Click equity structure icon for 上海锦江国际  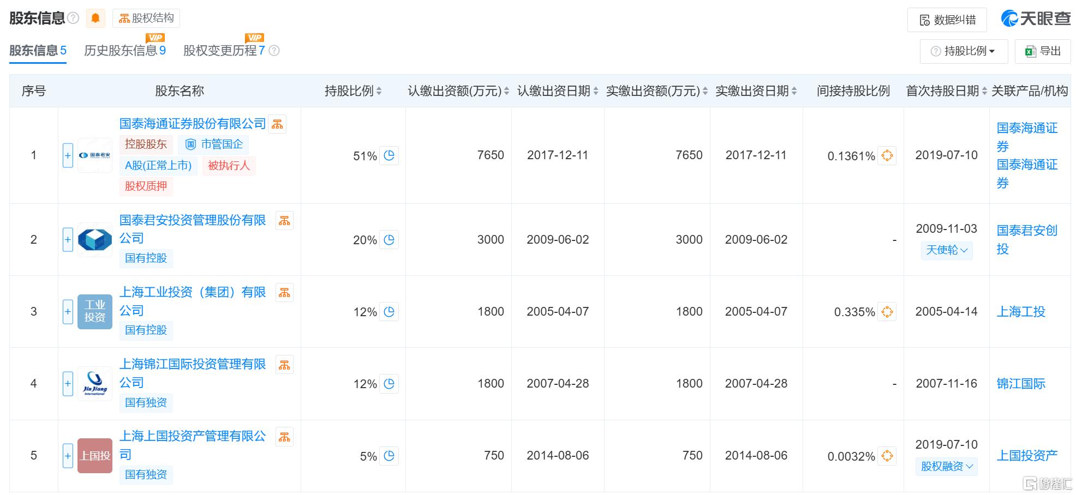point(284,365)
